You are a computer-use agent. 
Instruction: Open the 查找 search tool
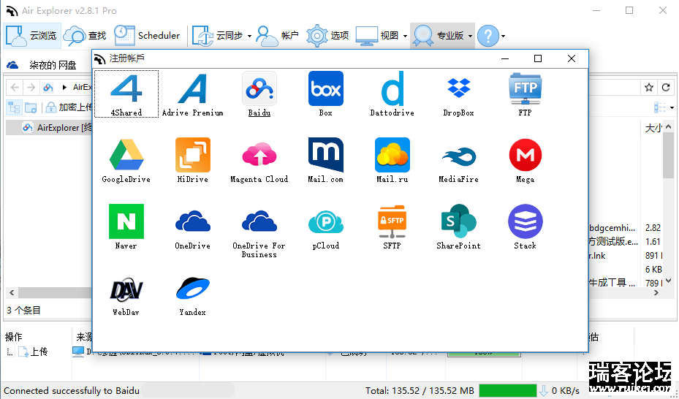tap(86, 36)
